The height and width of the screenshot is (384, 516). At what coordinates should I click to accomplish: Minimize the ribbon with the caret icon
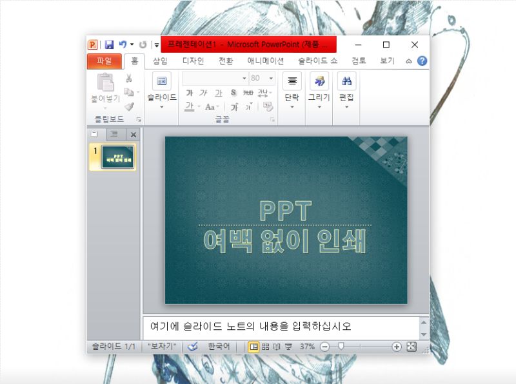[409, 61]
